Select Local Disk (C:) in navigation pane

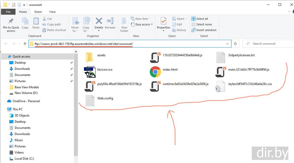[24, 159]
